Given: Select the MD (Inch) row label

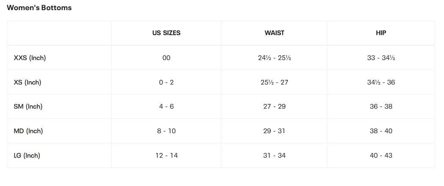Looking at the screenshot, I should pyautogui.click(x=28, y=131).
